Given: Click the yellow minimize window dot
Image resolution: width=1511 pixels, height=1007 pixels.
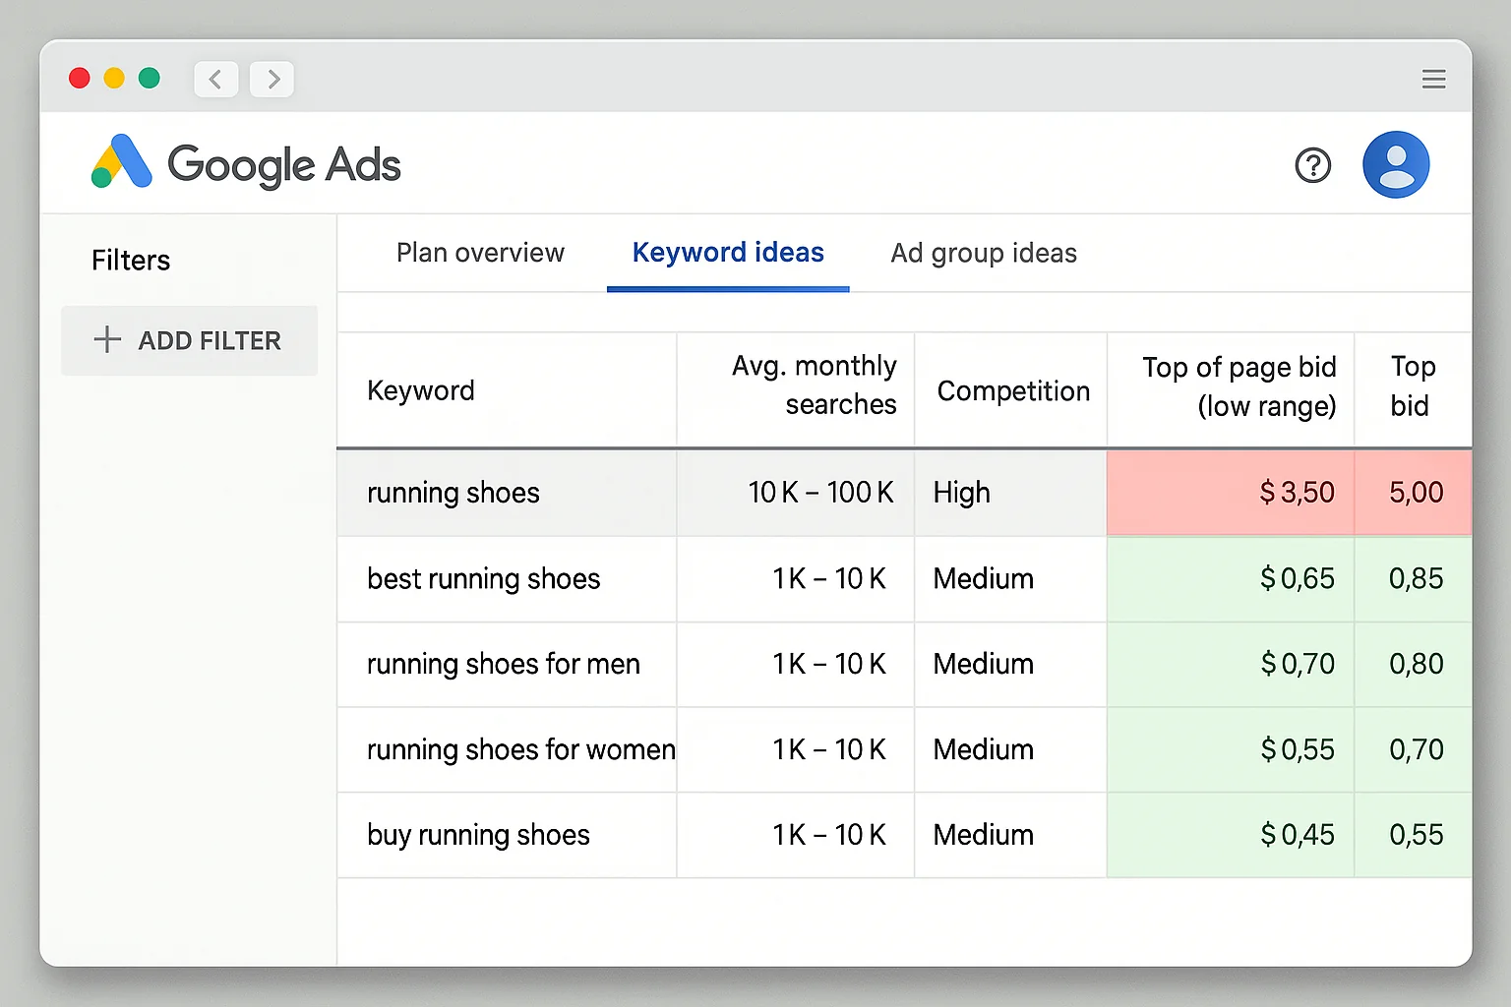Looking at the screenshot, I should coord(115,77).
